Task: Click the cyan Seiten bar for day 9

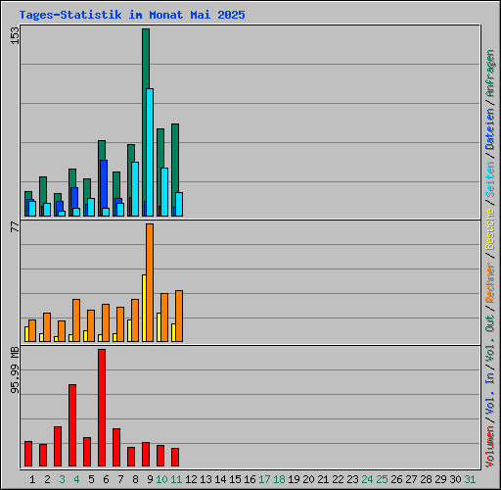Action: pyautogui.click(x=150, y=152)
